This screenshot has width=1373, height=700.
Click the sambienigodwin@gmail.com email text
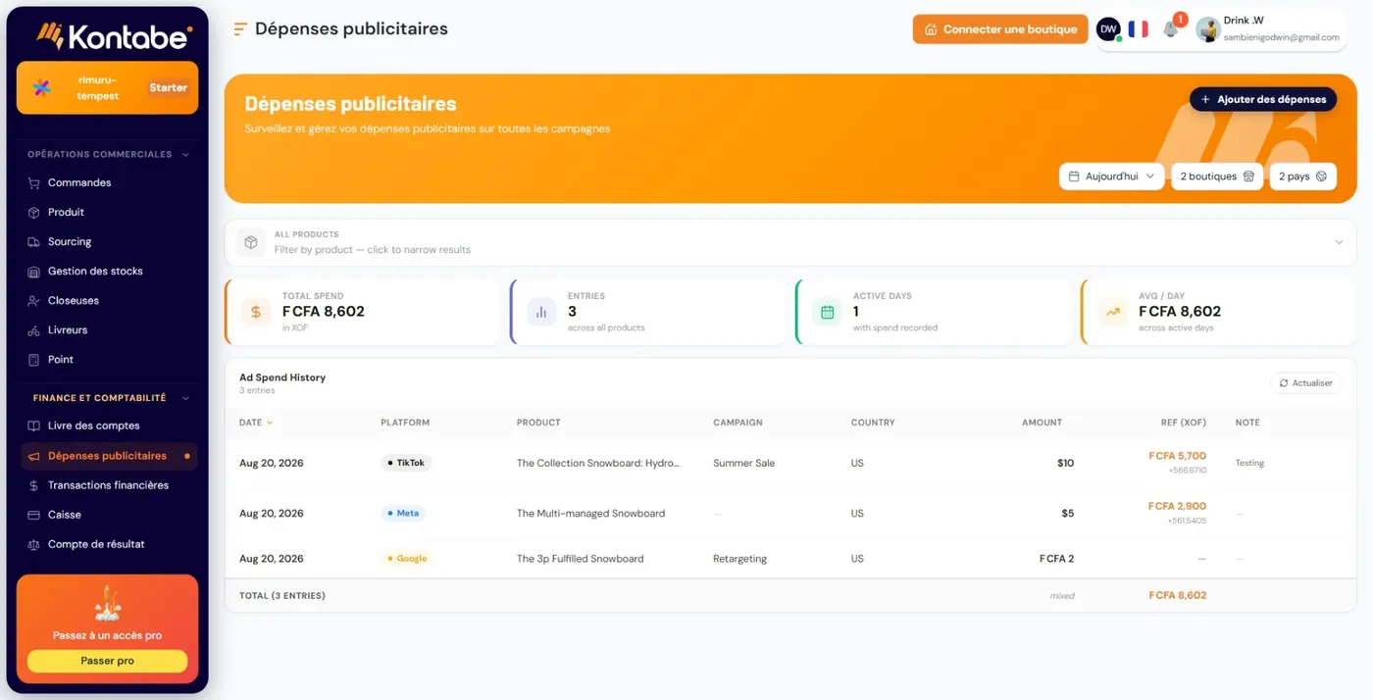pos(1281,37)
